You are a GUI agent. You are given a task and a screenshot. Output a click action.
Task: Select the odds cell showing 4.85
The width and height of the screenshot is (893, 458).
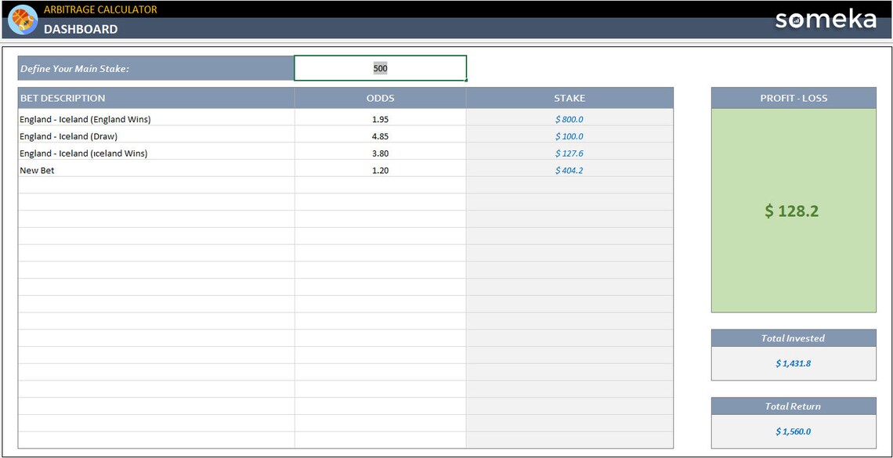[x=380, y=136]
